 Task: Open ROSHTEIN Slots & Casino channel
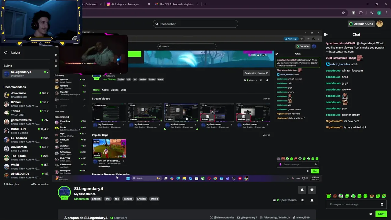click(26, 131)
